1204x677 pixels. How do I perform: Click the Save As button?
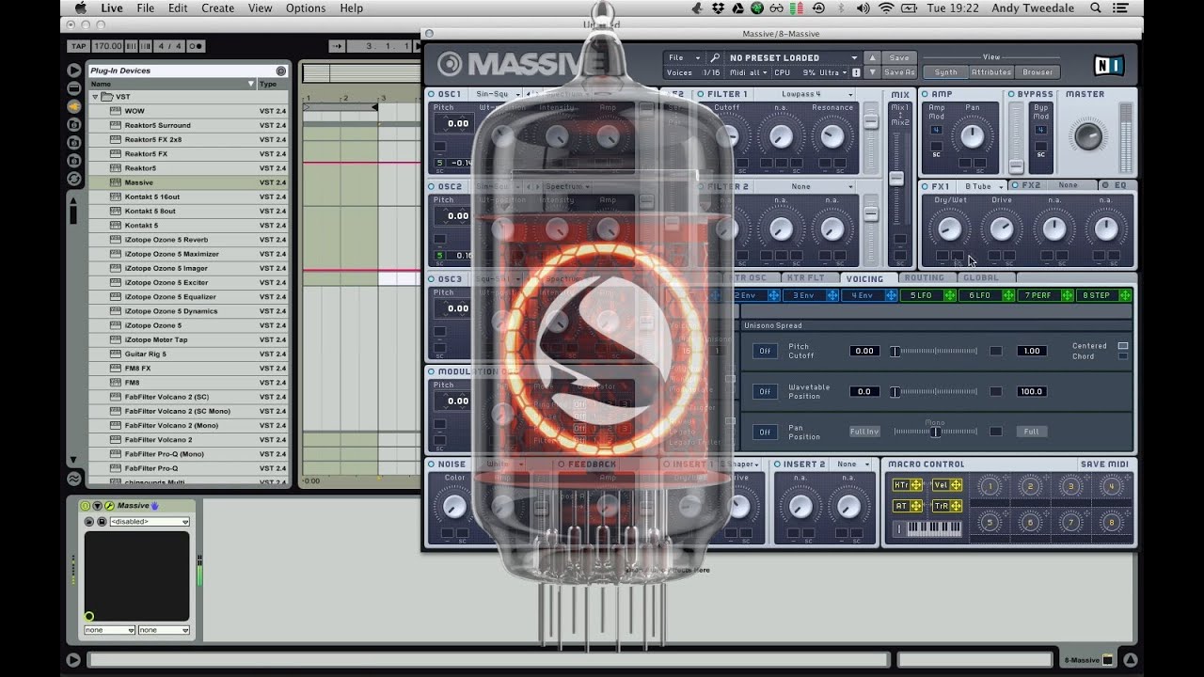pyautogui.click(x=899, y=72)
